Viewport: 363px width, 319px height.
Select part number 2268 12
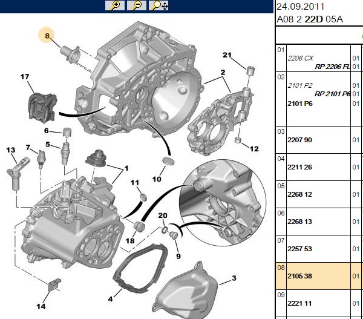[x=299, y=194]
